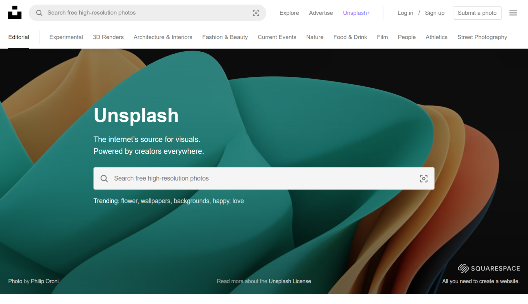528x304 pixels.
Task: Go to Architecture & Interiors category
Action: tap(163, 37)
